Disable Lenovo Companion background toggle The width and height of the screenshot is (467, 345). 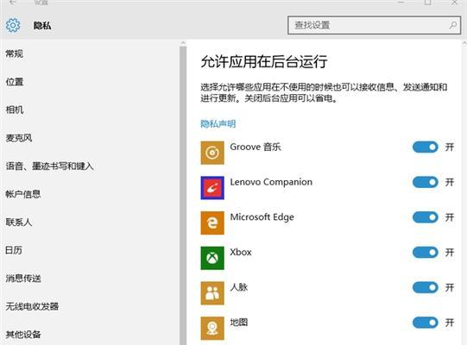click(x=426, y=182)
